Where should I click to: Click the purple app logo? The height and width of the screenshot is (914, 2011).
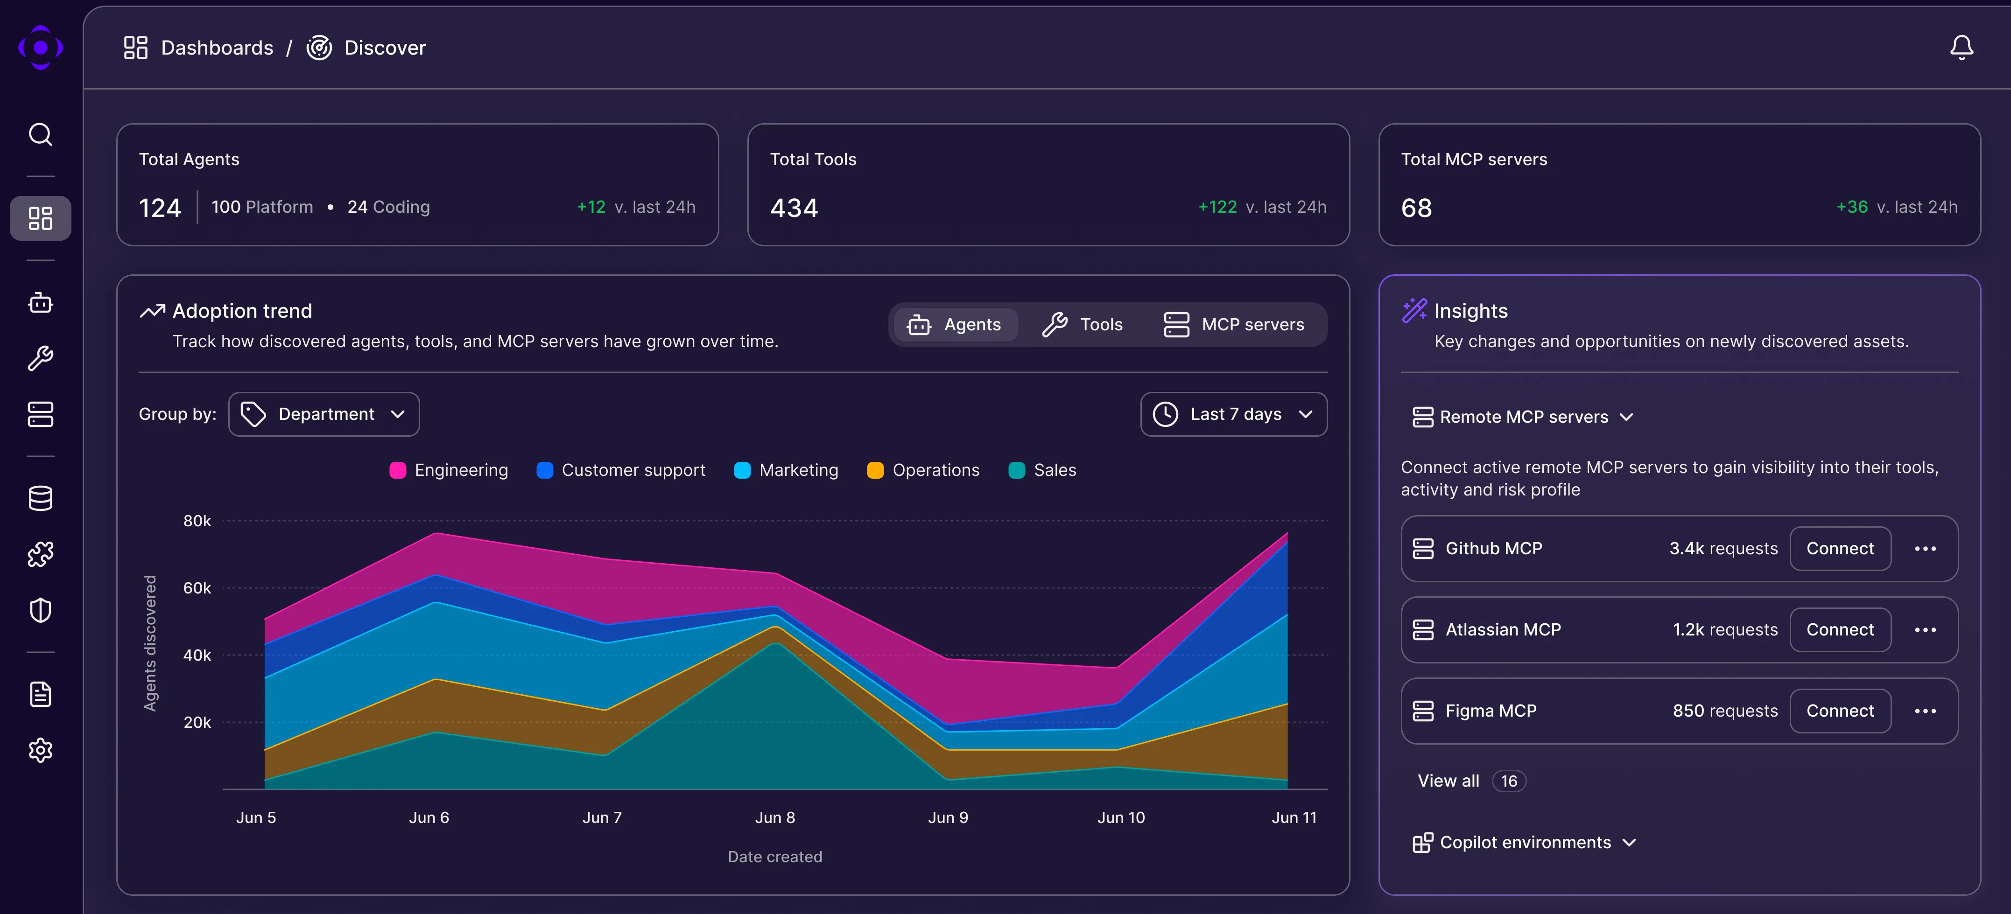(41, 48)
